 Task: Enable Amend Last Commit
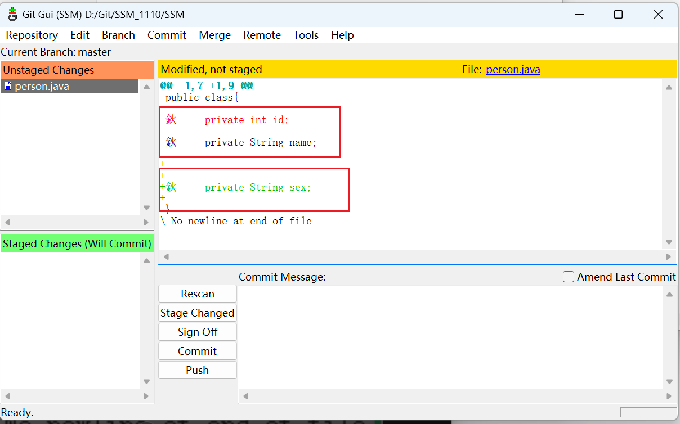pyautogui.click(x=569, y=276)
